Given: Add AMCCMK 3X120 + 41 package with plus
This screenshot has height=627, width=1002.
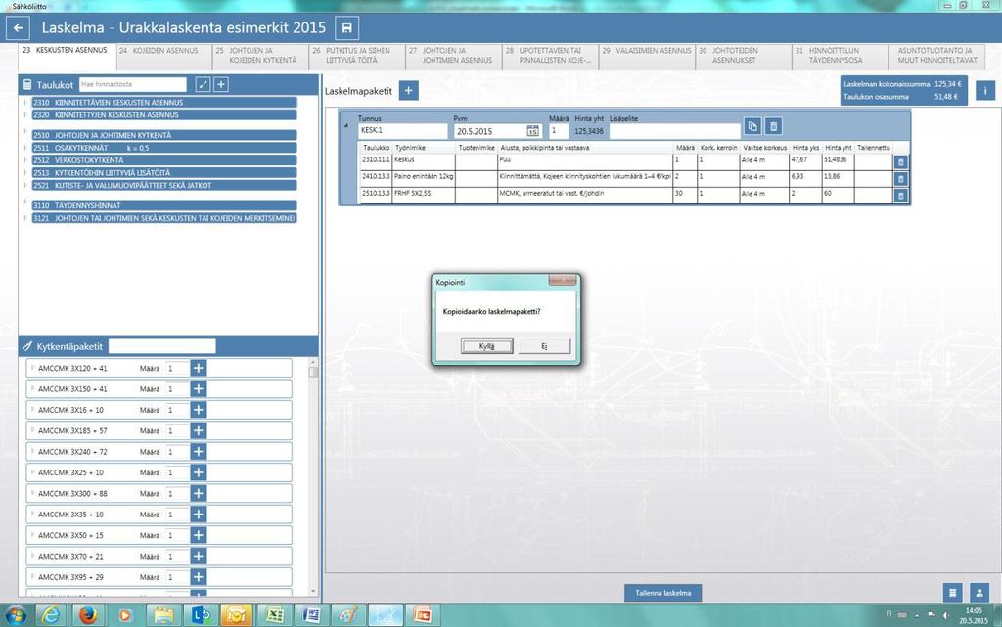Looking at the screenshot, I should pos(199,369).
